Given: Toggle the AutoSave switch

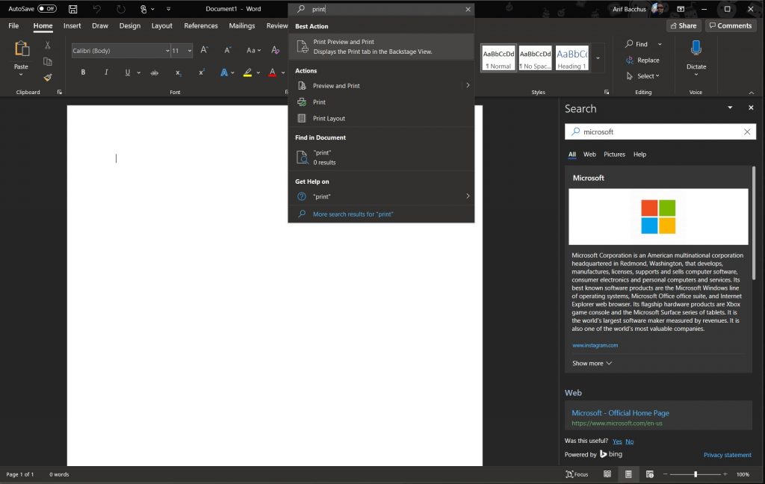Looking at the screenshot, I should click(x=47, y=9).
